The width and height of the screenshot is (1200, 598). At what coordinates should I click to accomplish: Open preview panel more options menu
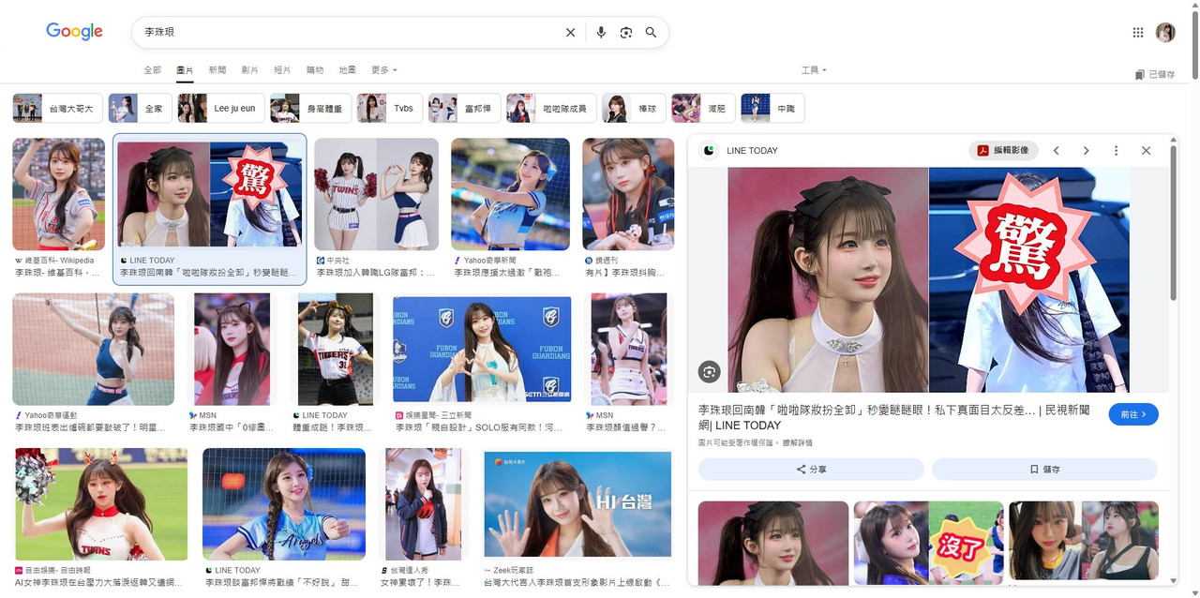pyautogui.click(x=1116, y=151)
